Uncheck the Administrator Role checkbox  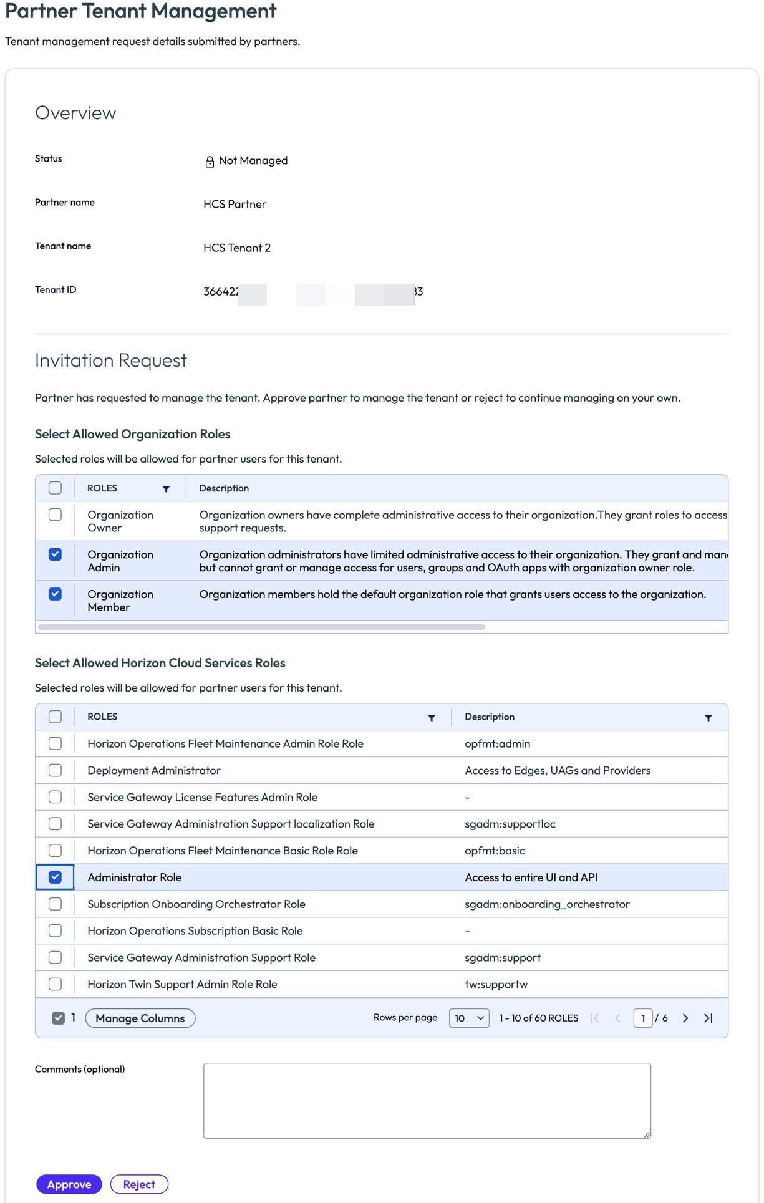pyautogui.click(x=55, y=877)
